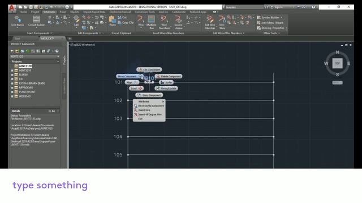Click the N direction on the ViewCube compass
Image resolution: width=362 pixels, height=203 pixels.
click(337, 52)
